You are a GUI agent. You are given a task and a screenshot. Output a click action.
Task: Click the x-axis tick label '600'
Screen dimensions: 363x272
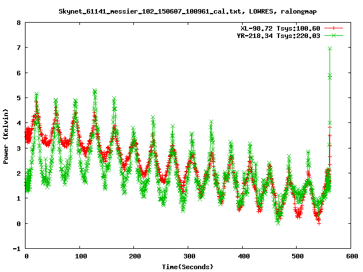coord(352,256)
